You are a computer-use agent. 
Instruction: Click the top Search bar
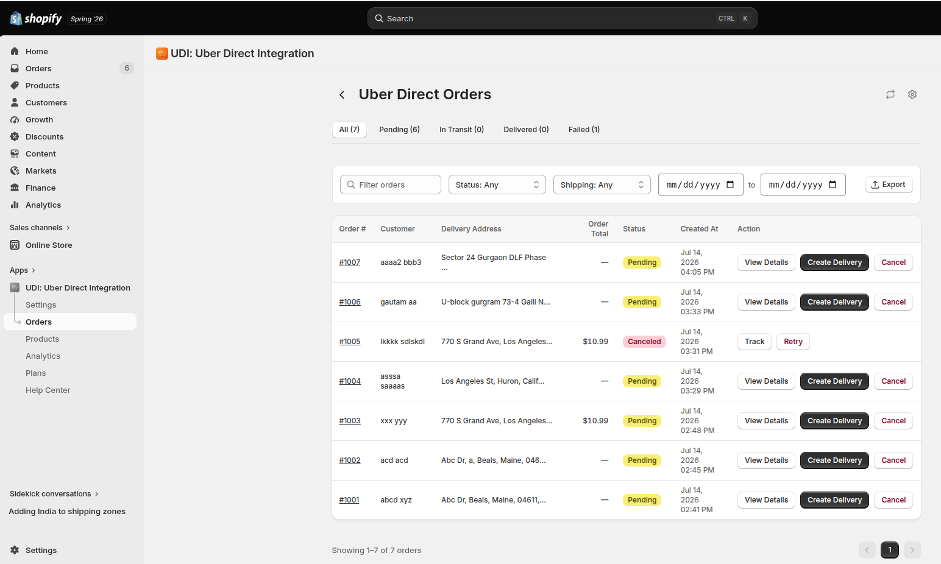[562, 18]
